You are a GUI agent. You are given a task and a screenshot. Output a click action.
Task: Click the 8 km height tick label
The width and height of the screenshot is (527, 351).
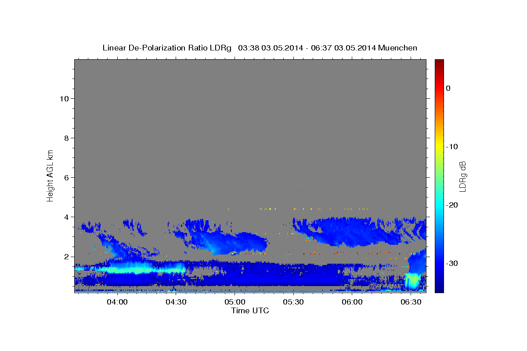pyautogui.click(x=66, y=138)
